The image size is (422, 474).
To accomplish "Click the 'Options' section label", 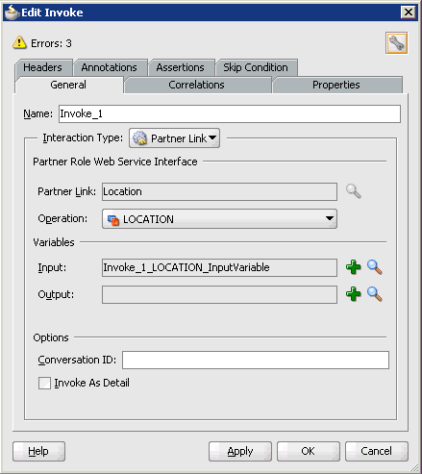I will (51, 337).
